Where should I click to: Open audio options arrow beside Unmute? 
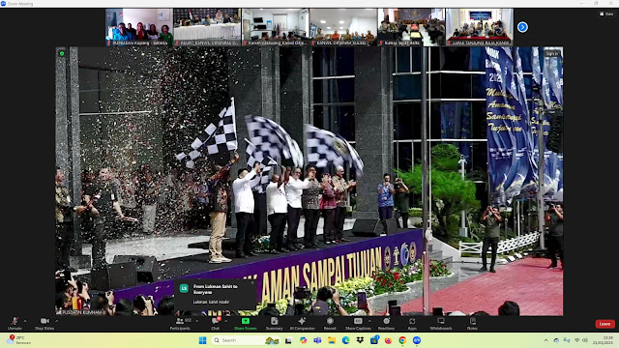[25, 321]
